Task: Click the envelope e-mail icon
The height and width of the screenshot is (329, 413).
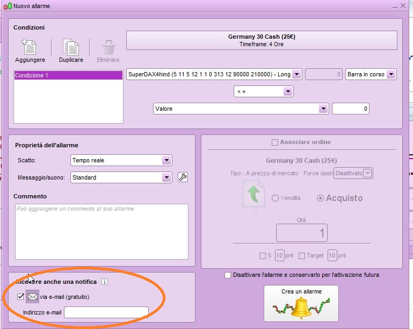Action: coord(32,297)
